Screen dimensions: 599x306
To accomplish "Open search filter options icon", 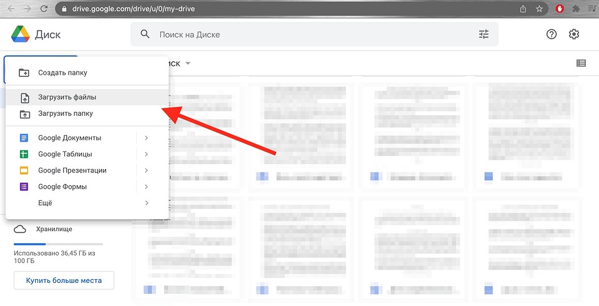I will [x=484, y=34].
